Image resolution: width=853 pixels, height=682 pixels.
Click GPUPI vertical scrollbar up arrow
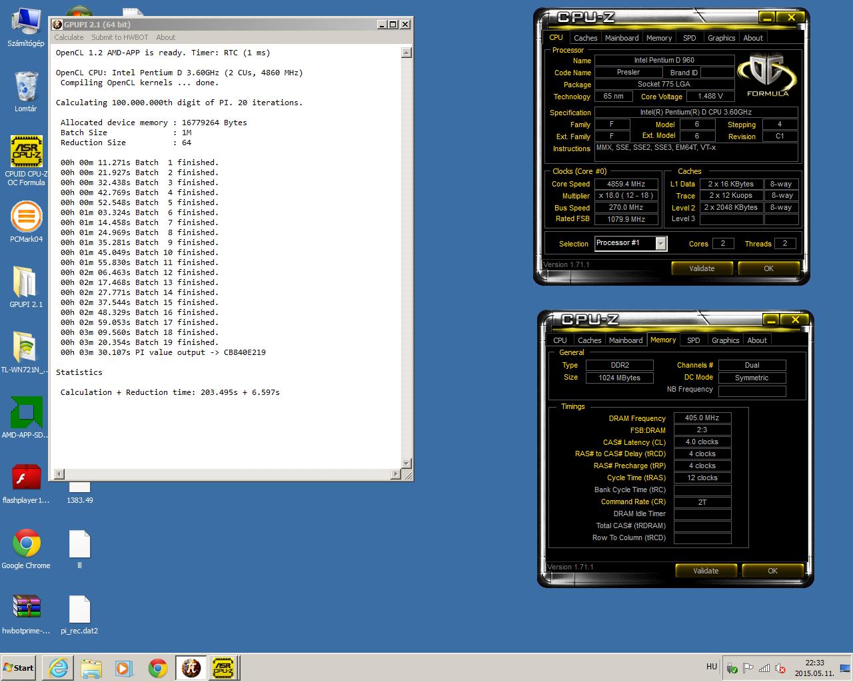tap(406, 52)
